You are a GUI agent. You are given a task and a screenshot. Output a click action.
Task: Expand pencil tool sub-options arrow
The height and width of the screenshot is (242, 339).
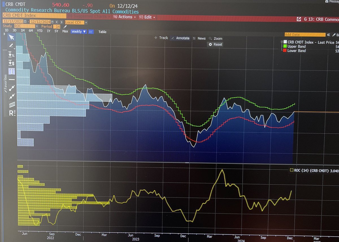(x=14, y=49)
